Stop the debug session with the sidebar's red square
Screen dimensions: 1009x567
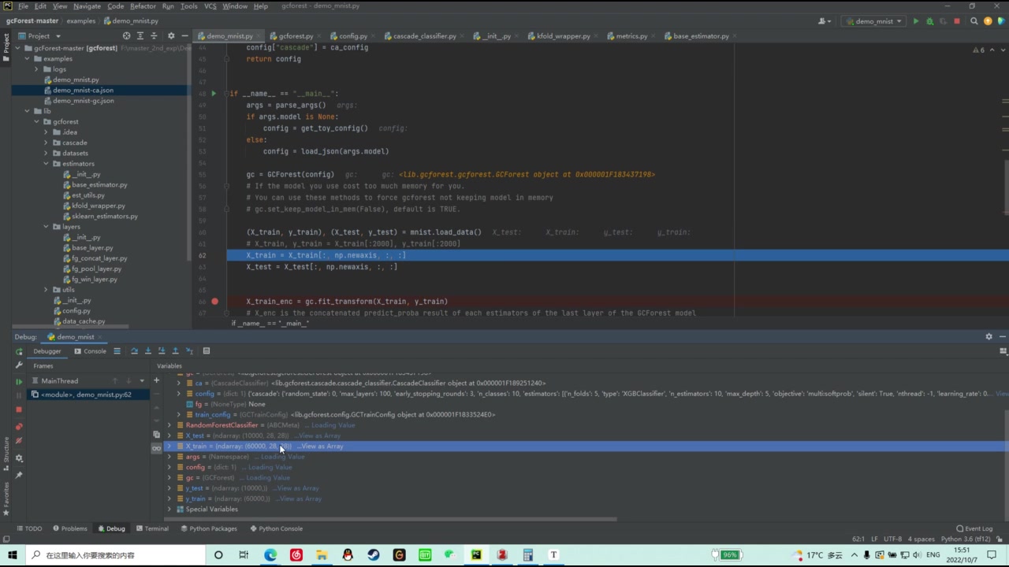pos(19,409)
